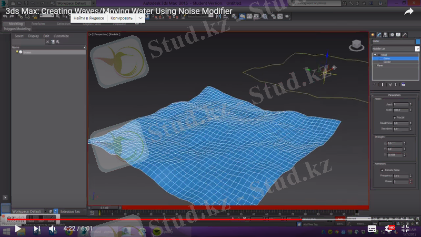Viewport: 421px width, 237px height.
Task: Play the YouTube video
Action: (x=18, y=229)
